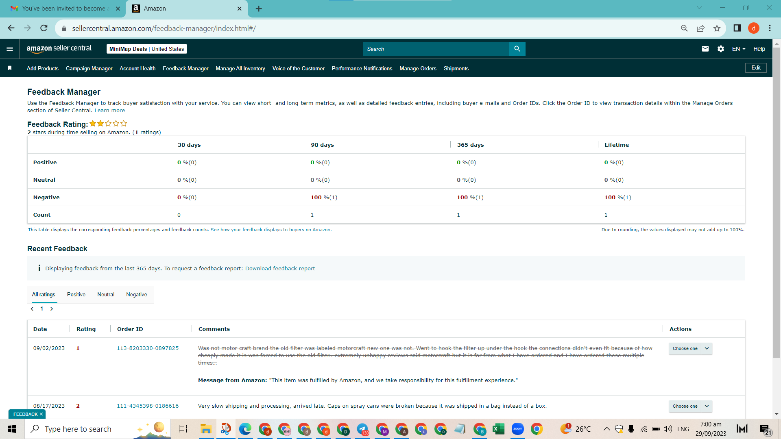Image resolution: width=781 pixels, height=439 pixels.
Task: Switch to the Positive tab
Action: [76, 295]
